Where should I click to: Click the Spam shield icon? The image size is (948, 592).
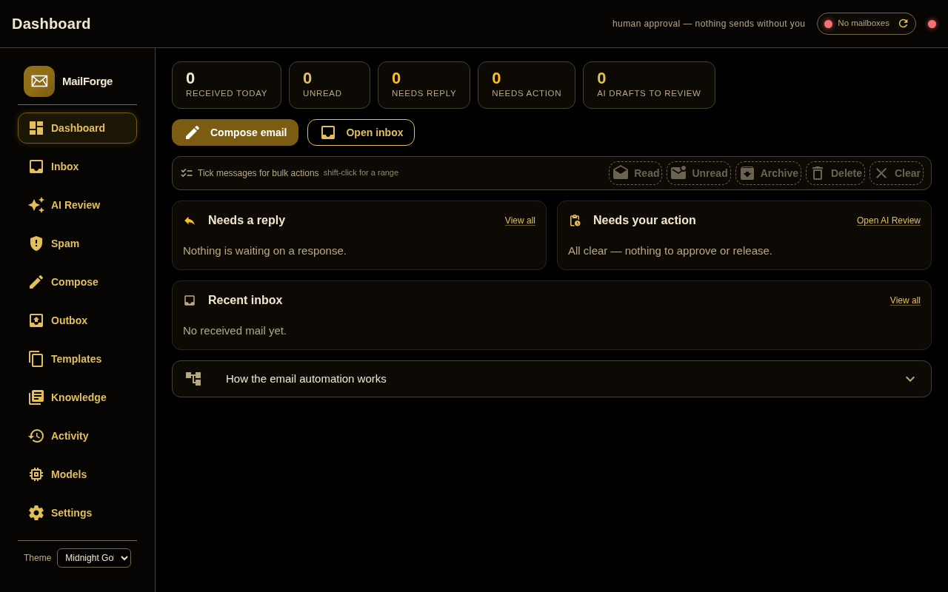[36, 243]
